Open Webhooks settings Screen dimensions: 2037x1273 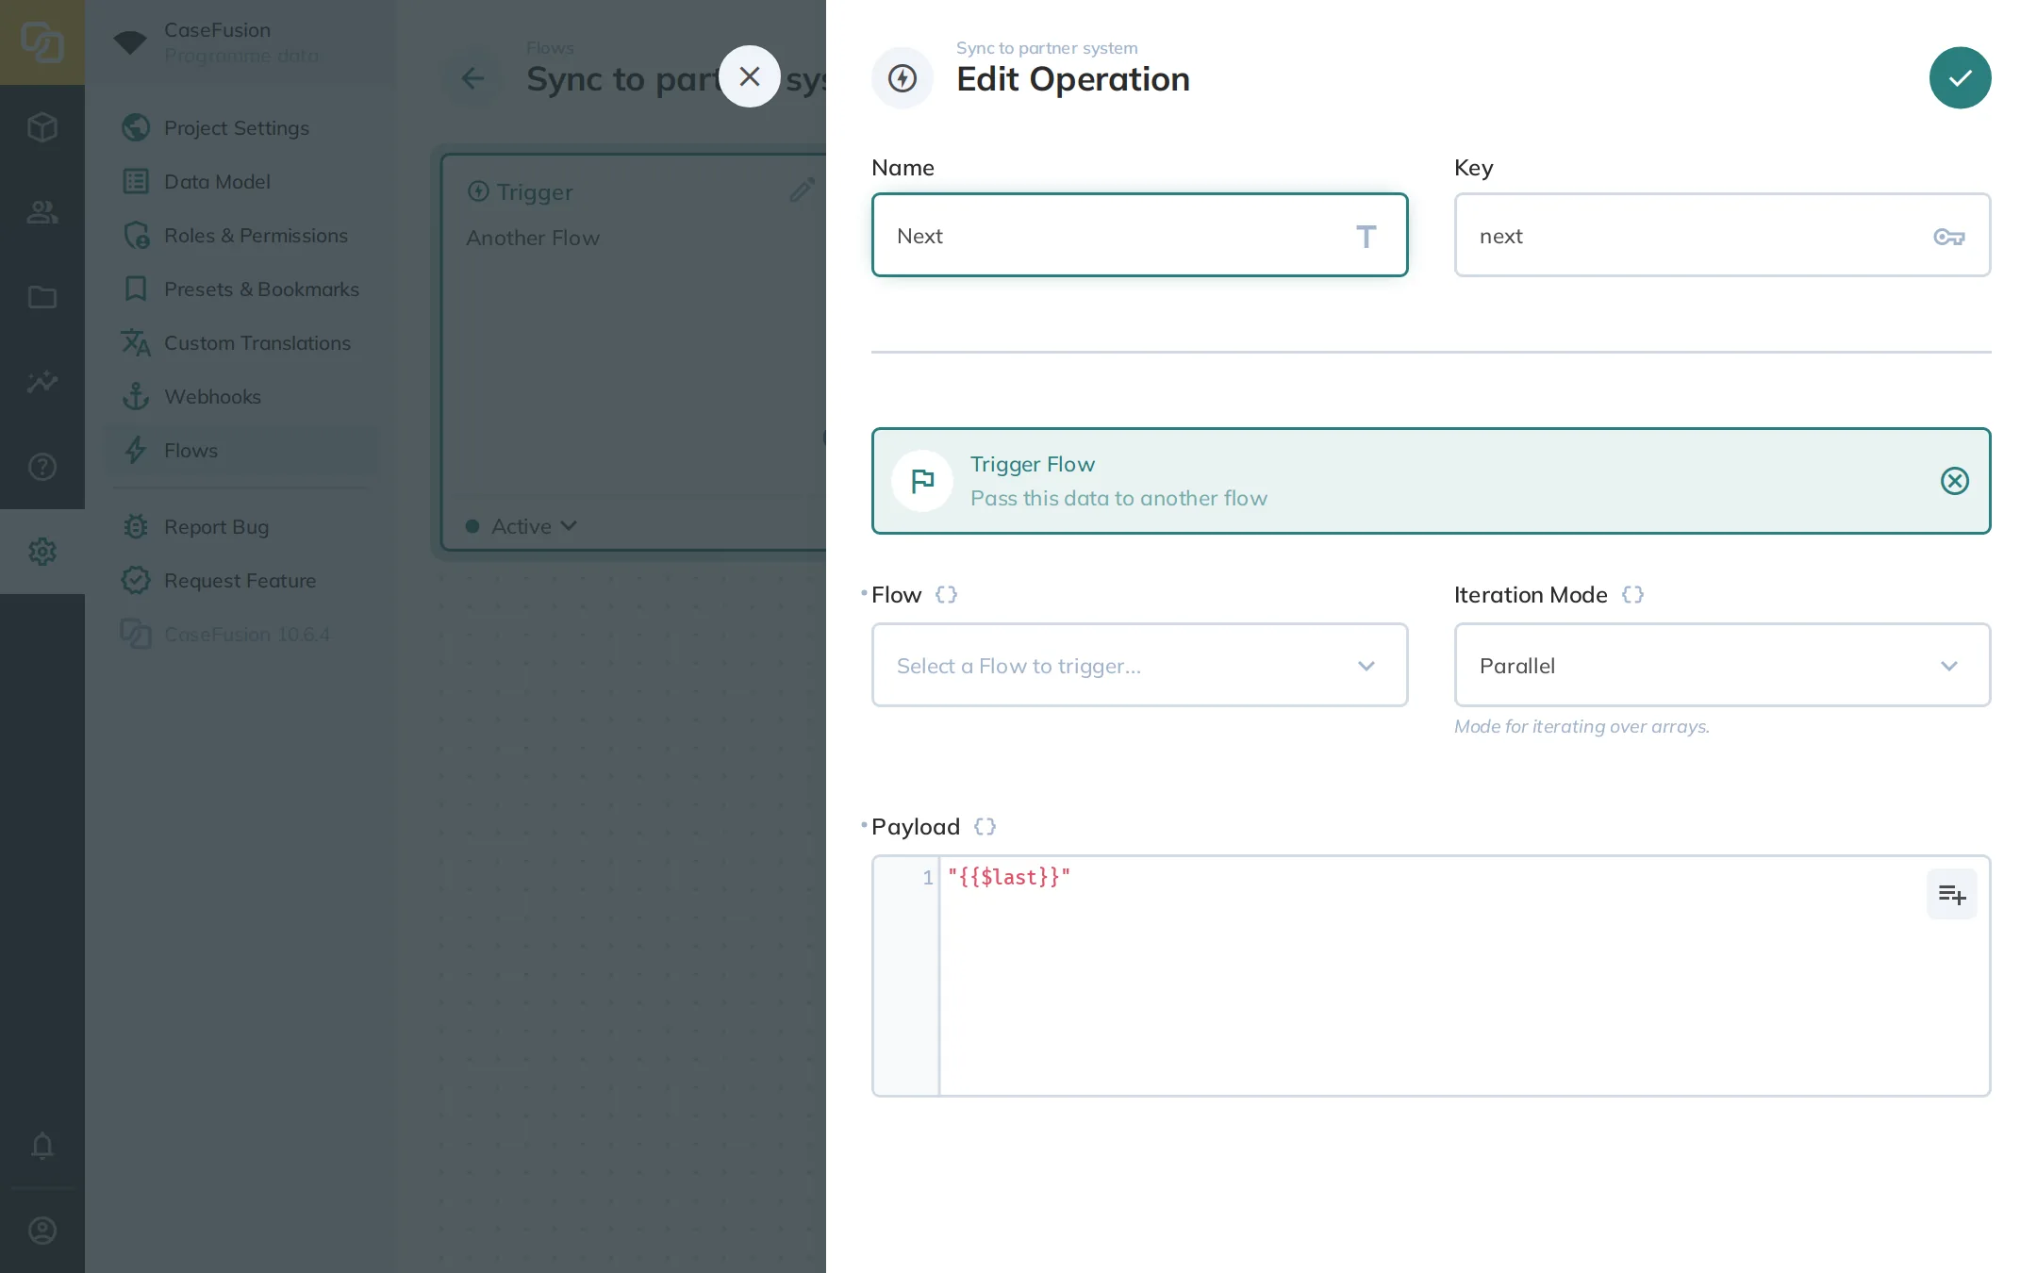click(x=240, y=396)
